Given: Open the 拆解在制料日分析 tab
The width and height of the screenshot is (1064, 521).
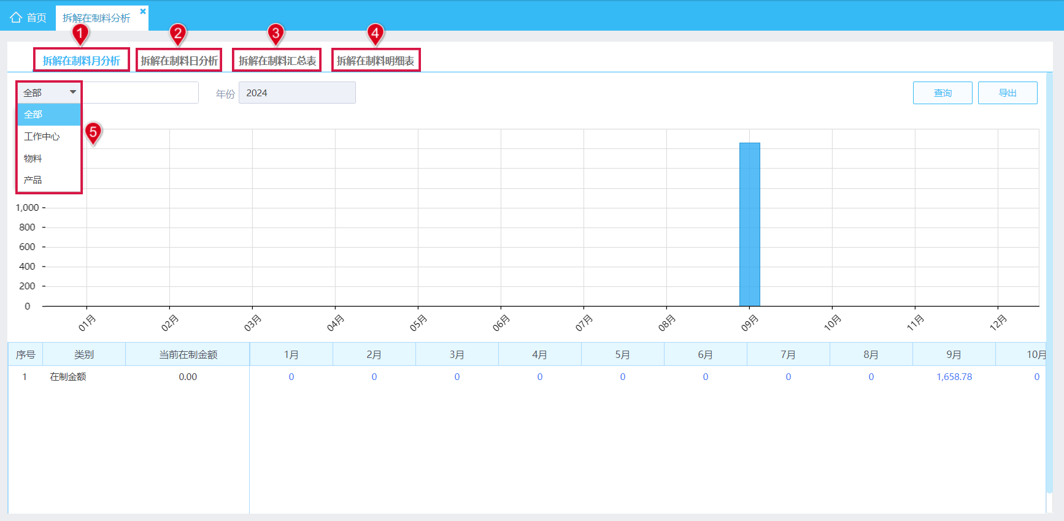Looking at the screenshot, I should pyautogui.click(x=179, y=61).
